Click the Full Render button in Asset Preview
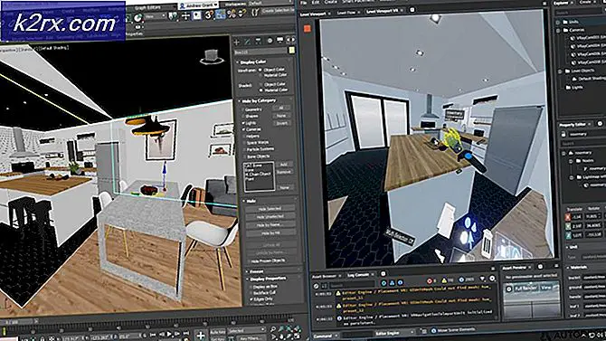The width and height of the screenshot is (606, 341). [526, 289]
